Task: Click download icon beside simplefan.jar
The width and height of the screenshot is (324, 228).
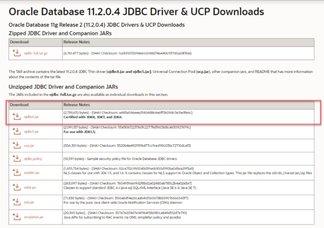Action: 17,217
